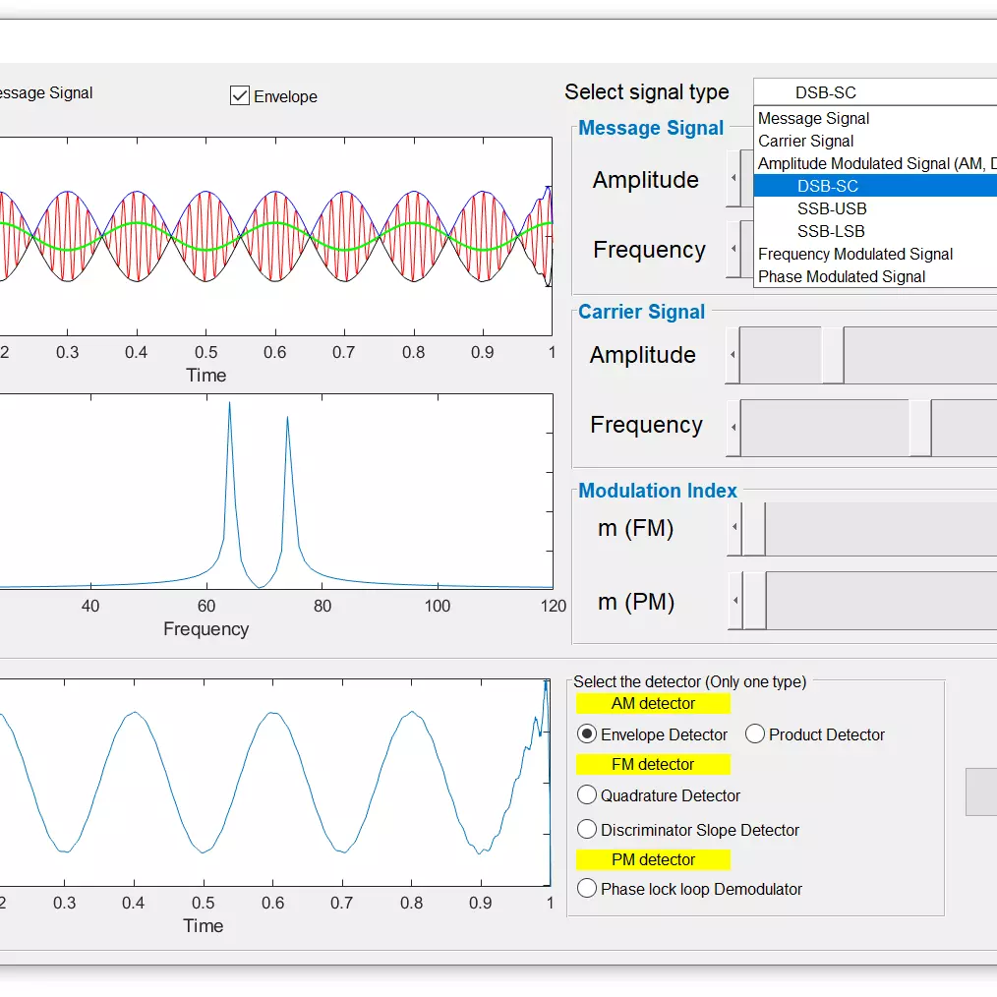The image size is (997, 997).
Task: Decrease m (FM) using its arrow button
Action: [733, 528]
